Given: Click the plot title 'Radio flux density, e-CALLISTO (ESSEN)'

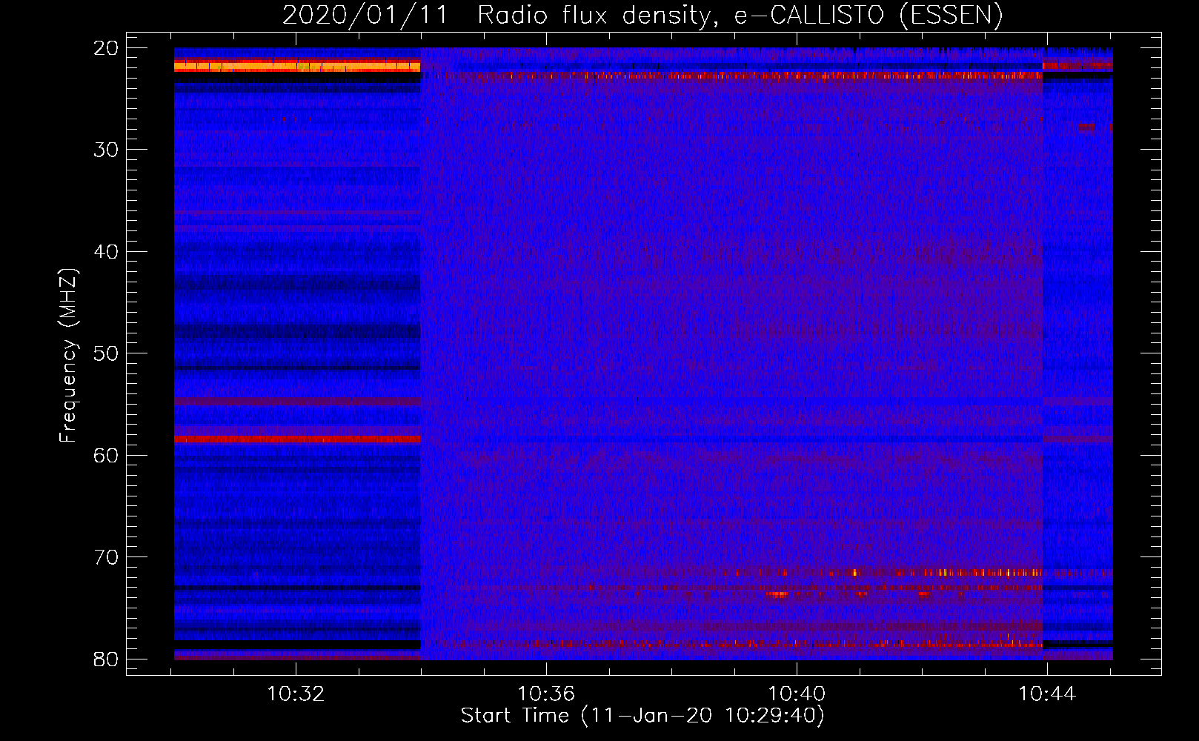Looking at the screenshot, I should [x=740, y=16].
